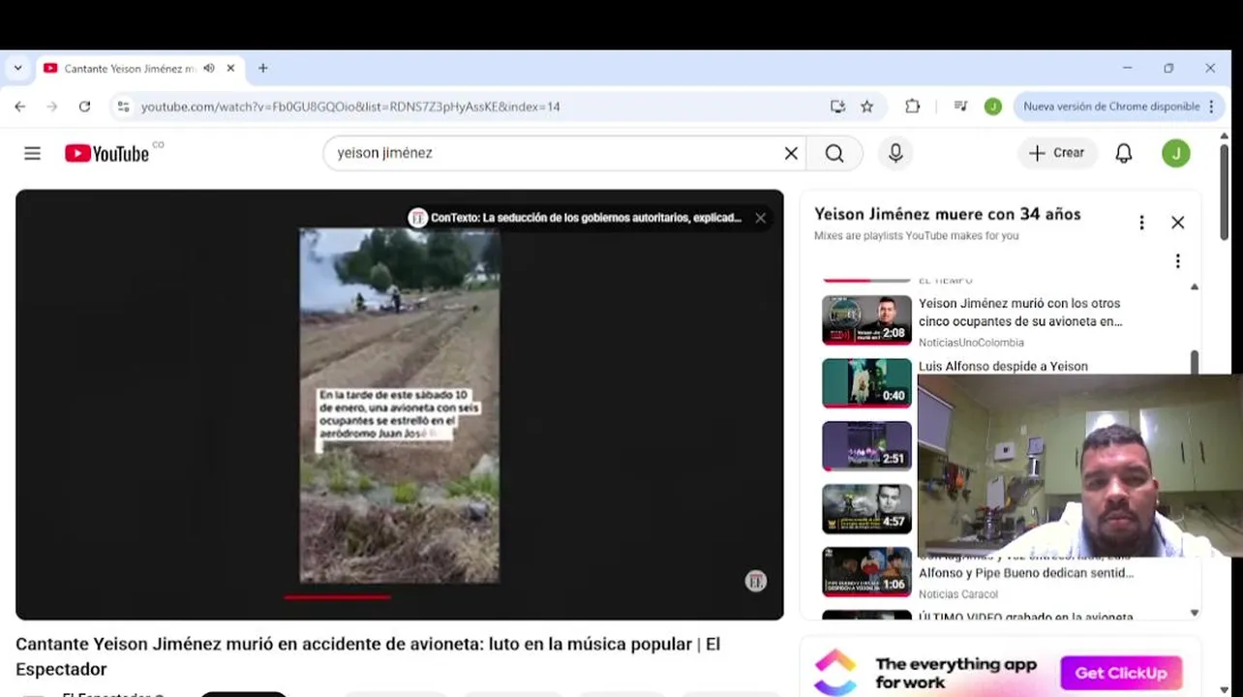Go back with browser back arrow
Image resolution: width=1243 pixels, height=697 pixels.
point(20,106)
